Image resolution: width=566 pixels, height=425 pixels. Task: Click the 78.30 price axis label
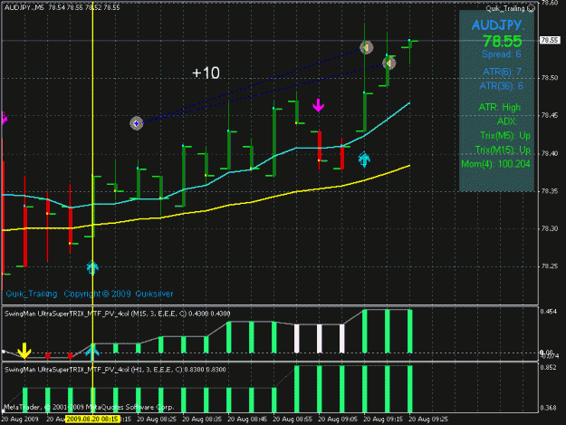pyautogui.click(x=550, y=228)
